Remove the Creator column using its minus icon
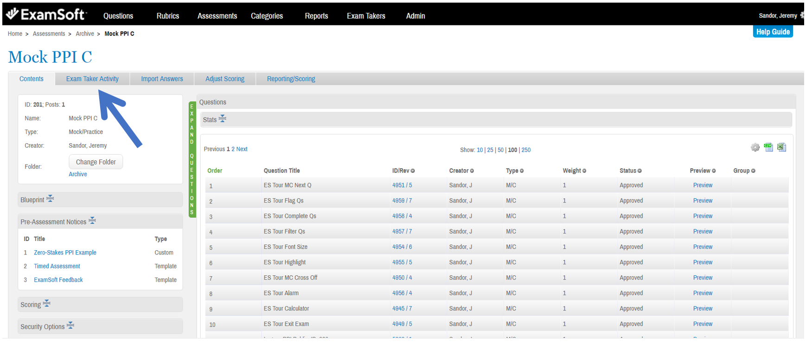806x342 pixels. click(472, 171)
